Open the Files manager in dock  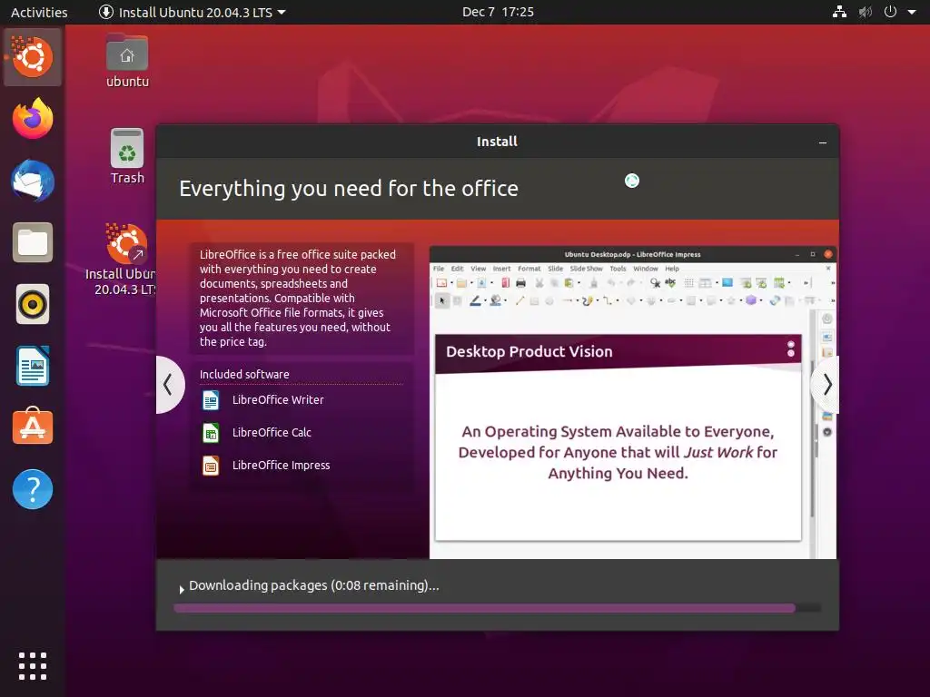point(33,242)
